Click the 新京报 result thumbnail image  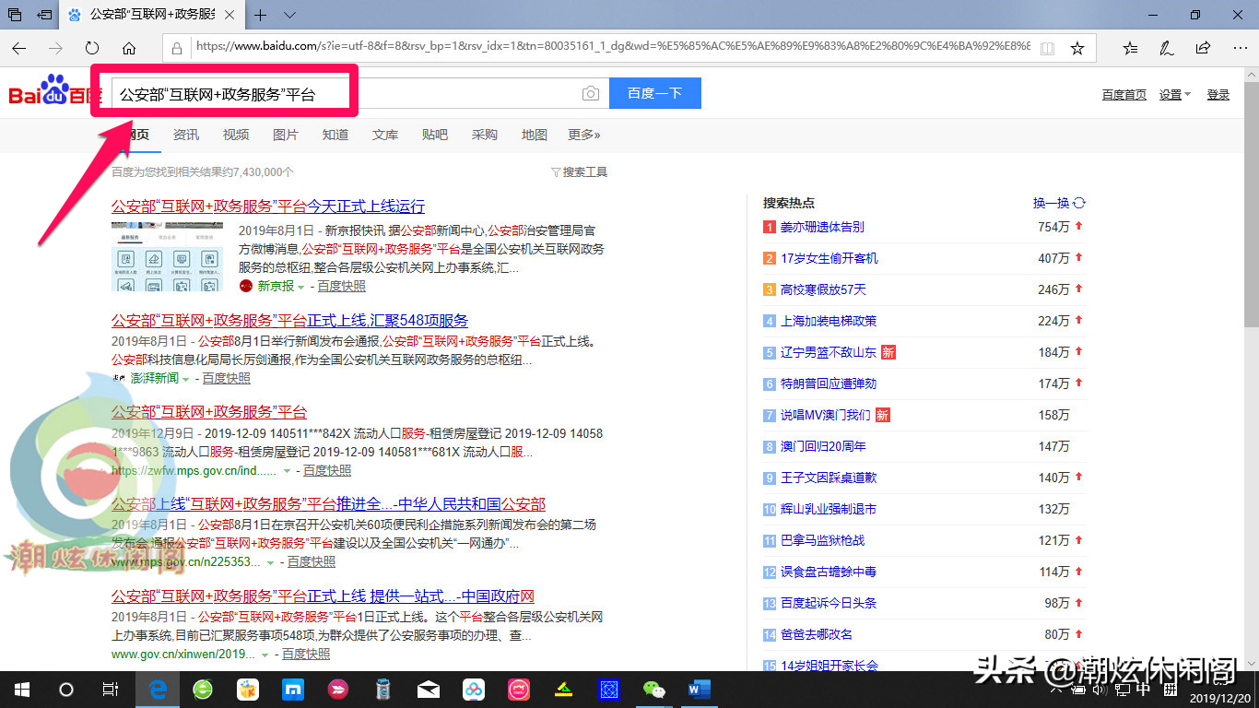pos(167,256)
